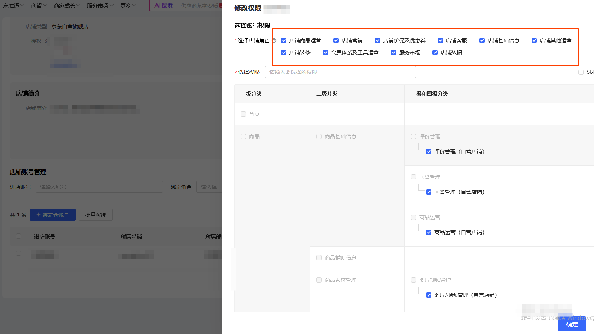Expand the 更多 navigation dropdown
The width and height of the screenshot is (594, 334).
pos(128,6)
